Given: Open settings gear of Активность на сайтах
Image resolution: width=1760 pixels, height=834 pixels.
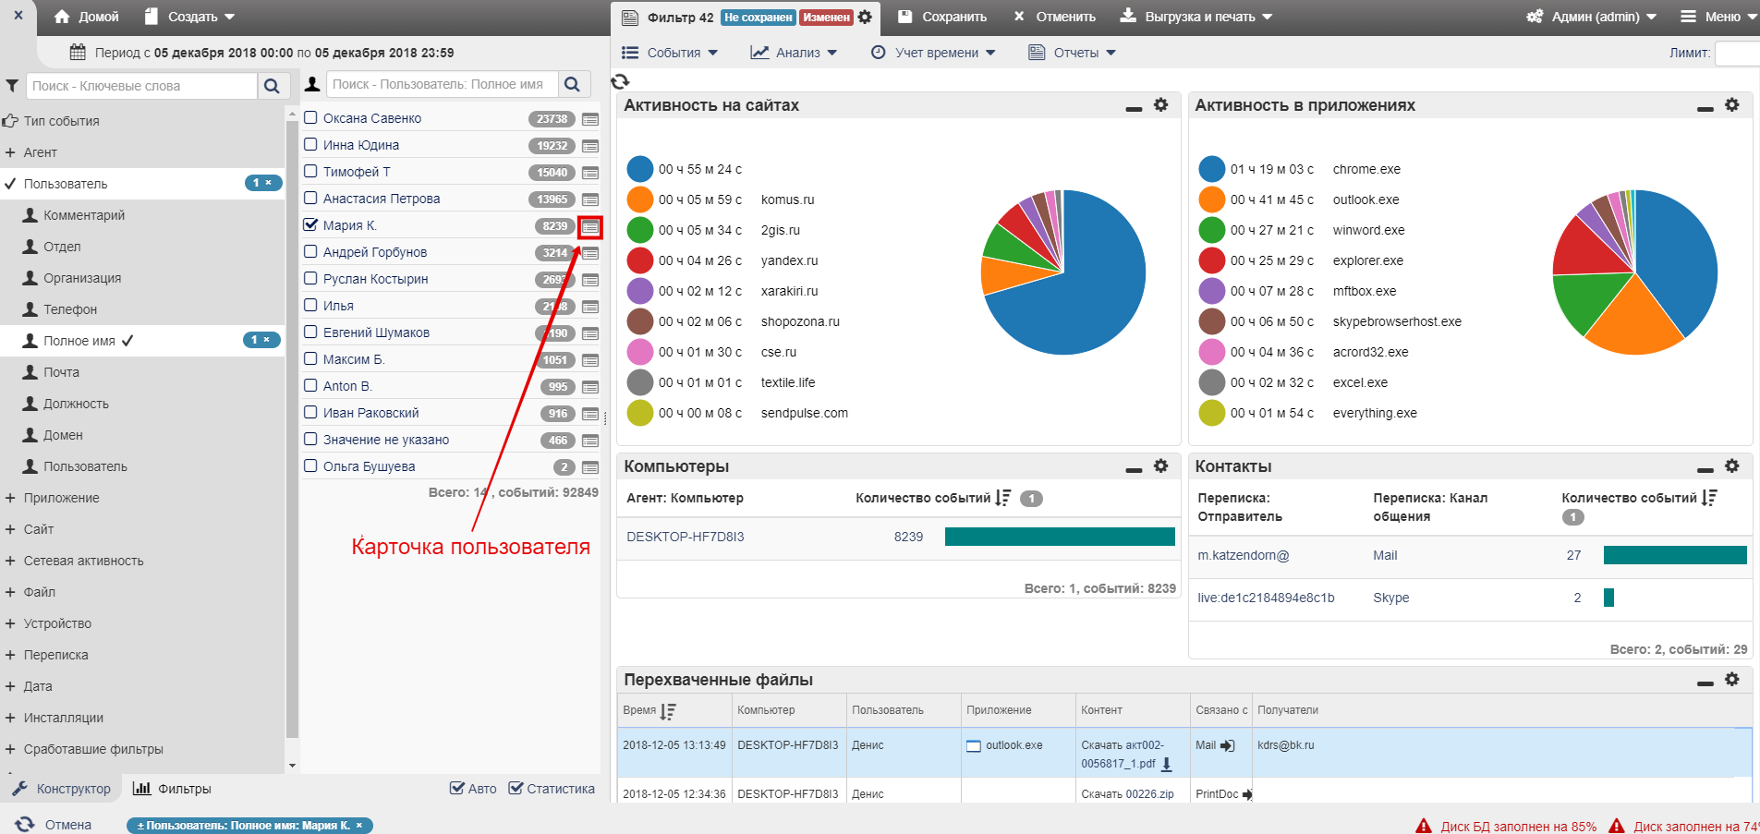Looking at the screenshot, I should pos(1161,105).
